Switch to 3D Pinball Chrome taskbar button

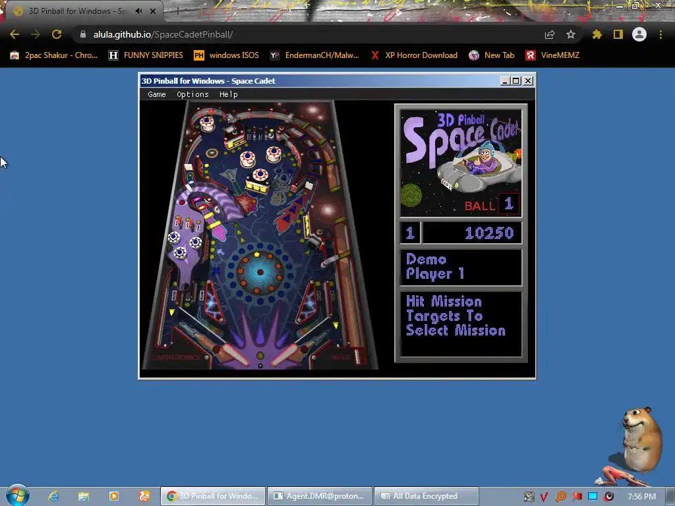tap(213, 496)
